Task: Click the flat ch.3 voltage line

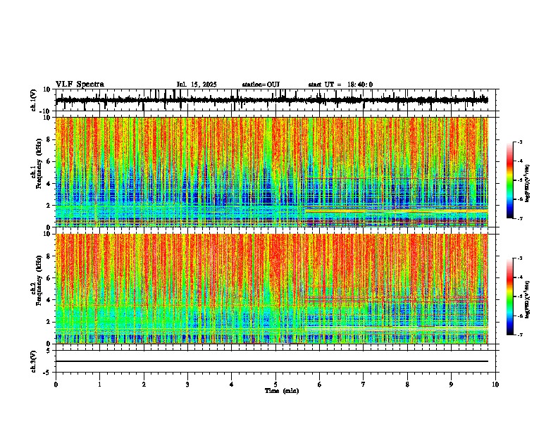Action: 272,361
